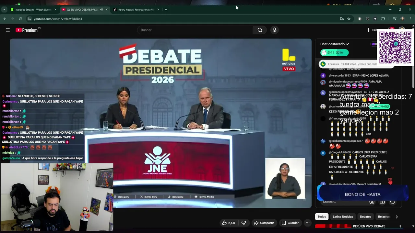Go to the YouTube Premium home logo
The image size is (415, 233).
(x=27, y=30)
